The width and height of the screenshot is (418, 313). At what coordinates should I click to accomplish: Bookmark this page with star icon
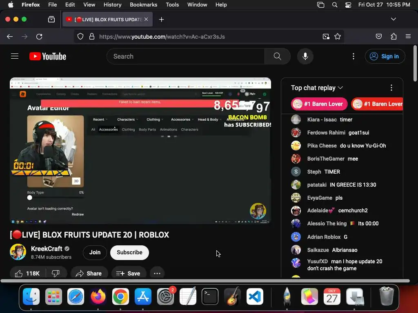tap(338, 36)
